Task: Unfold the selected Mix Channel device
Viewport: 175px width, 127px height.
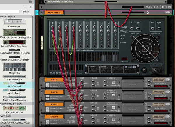Action: tap(42, 13)
